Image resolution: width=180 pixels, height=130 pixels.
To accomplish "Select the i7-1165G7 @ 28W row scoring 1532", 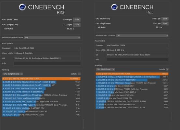I will 41,82.
